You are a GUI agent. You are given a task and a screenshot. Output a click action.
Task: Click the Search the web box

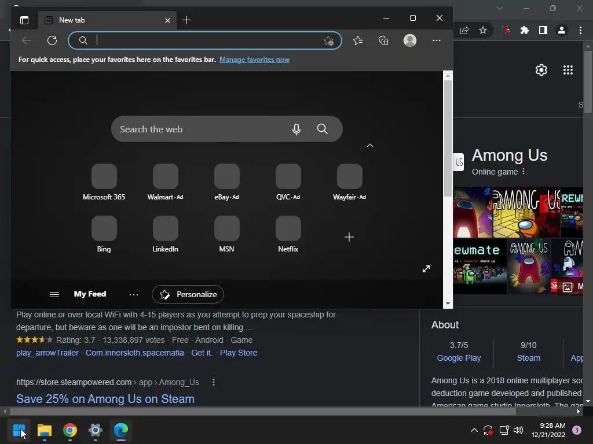click(227, 129)
